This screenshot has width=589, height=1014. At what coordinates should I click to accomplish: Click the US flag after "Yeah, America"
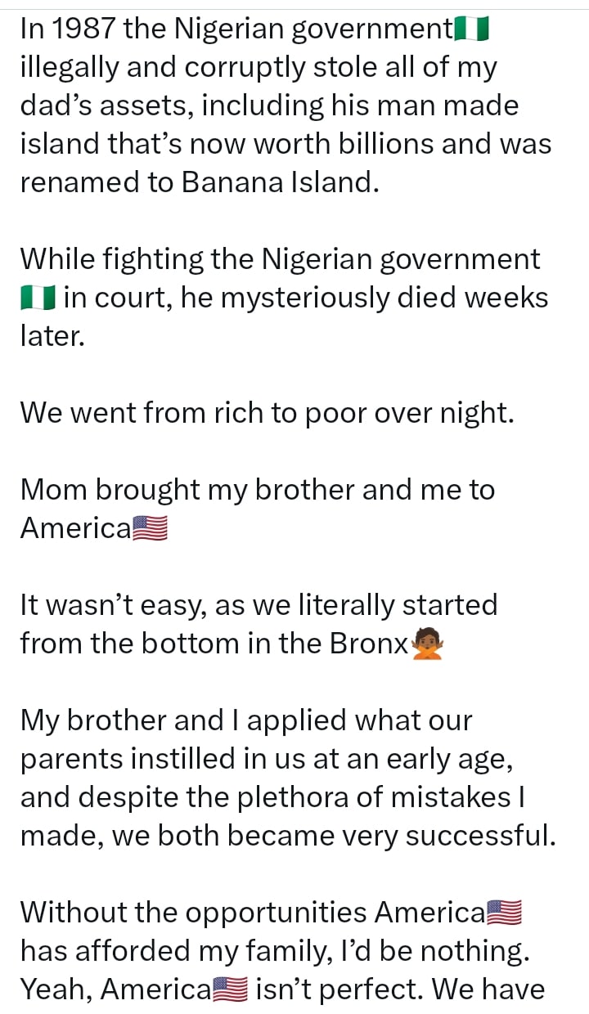[x=230, y=989]
